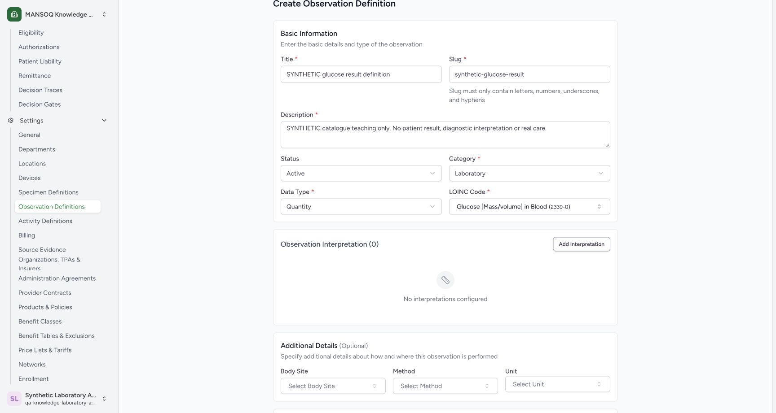The height and width of the screenshot is (413, 776).
Task: Open the LOINC Code glucose selector
Action: point(529,207)
